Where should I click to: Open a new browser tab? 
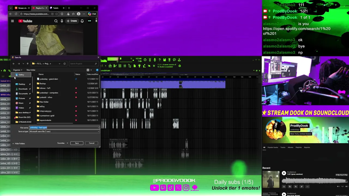69,8
